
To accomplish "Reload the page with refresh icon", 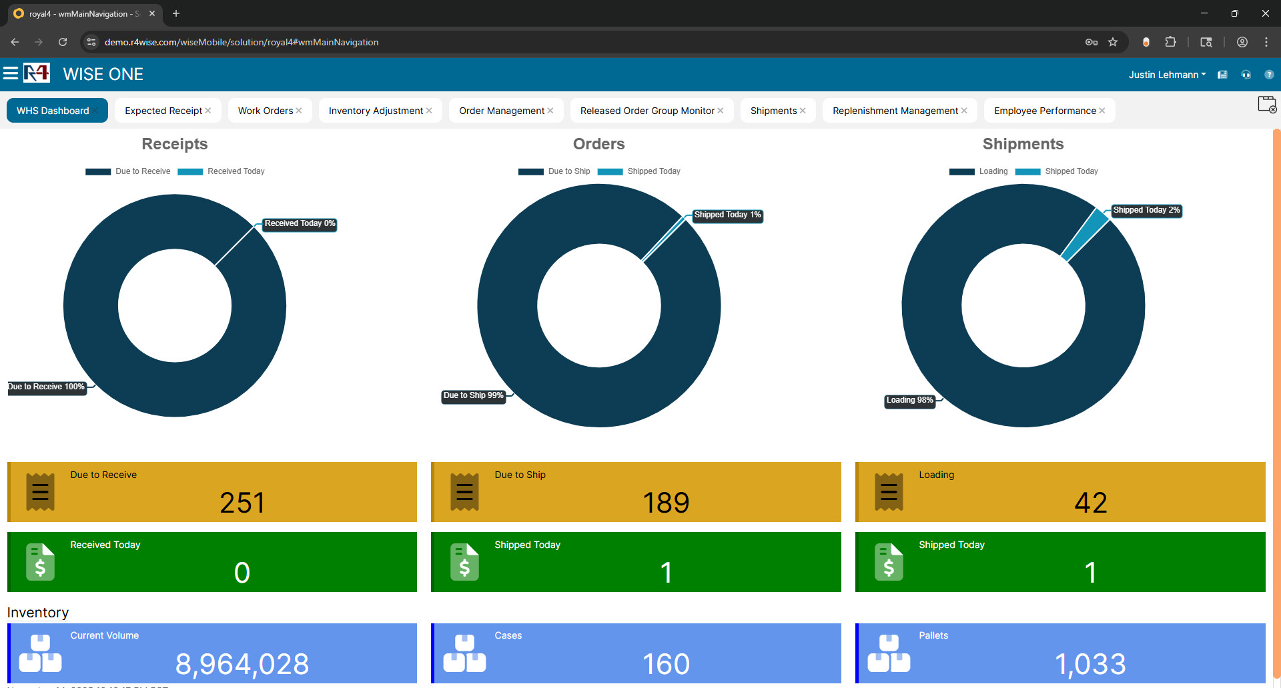I will coord(63,42).
